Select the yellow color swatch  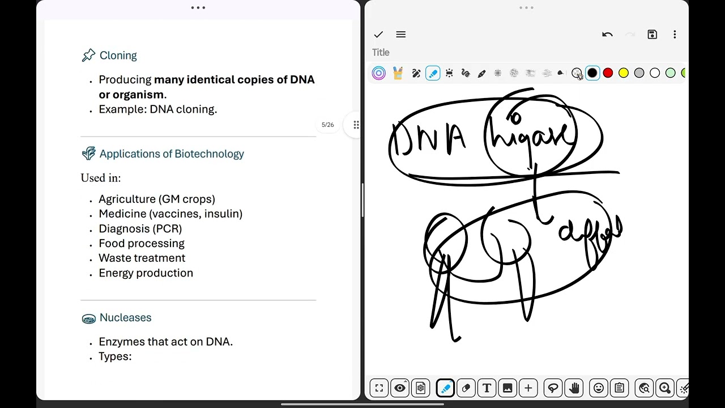[x=624, y=73]
